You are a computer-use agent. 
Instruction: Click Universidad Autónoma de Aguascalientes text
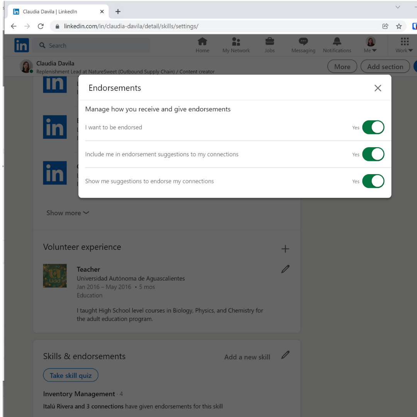point(131,278)
